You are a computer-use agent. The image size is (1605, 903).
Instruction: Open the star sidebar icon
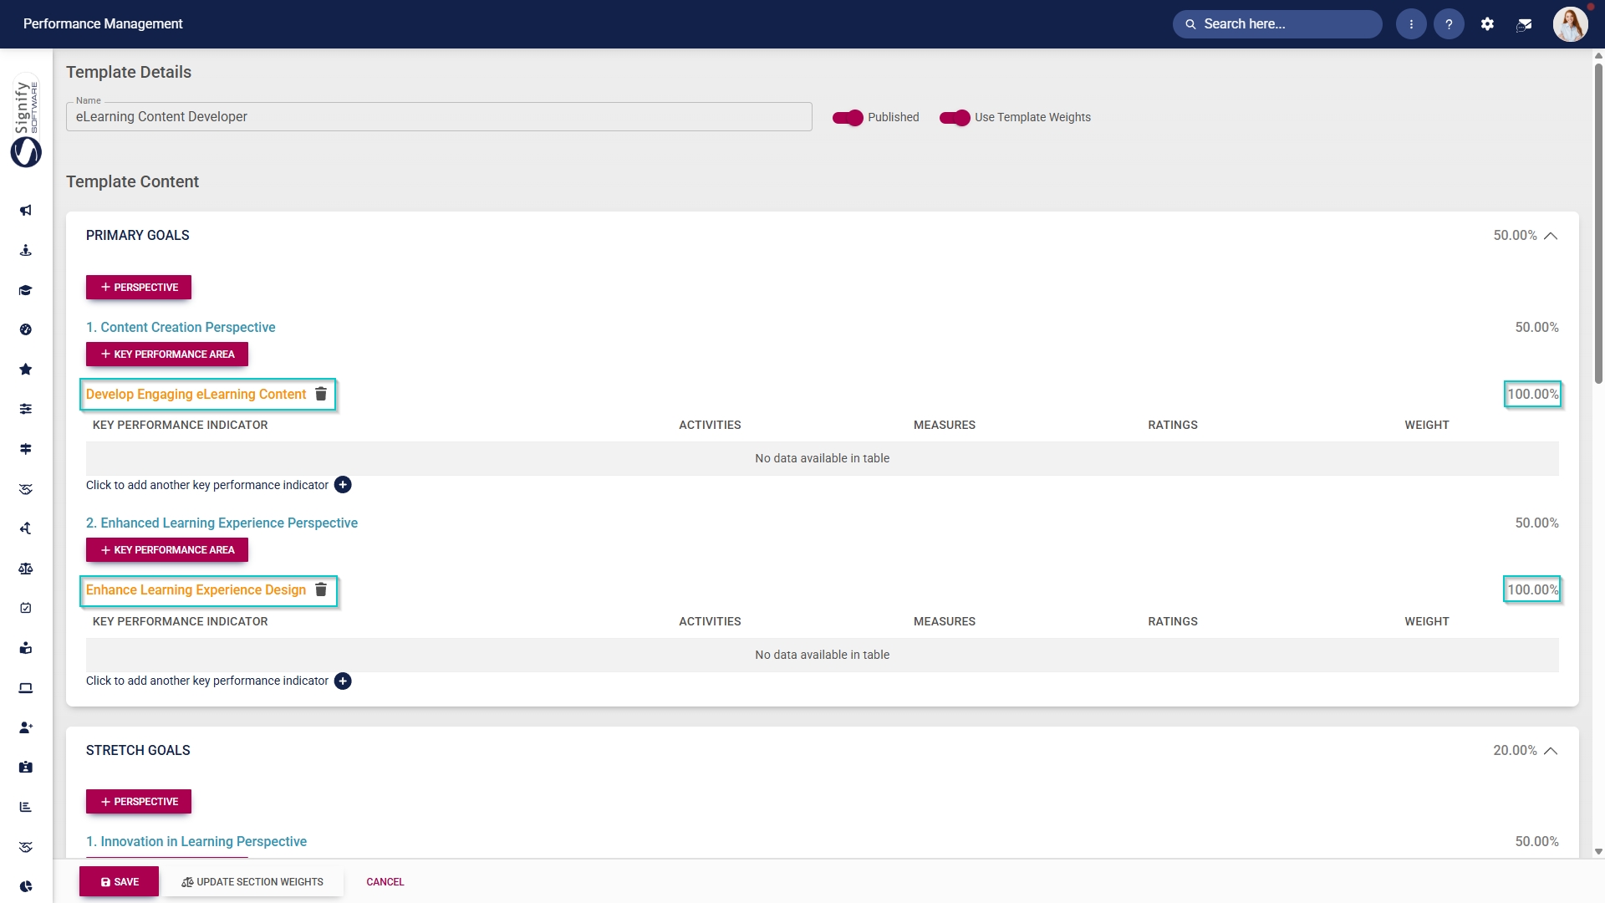pyautogui.click(x=26, y=370)
